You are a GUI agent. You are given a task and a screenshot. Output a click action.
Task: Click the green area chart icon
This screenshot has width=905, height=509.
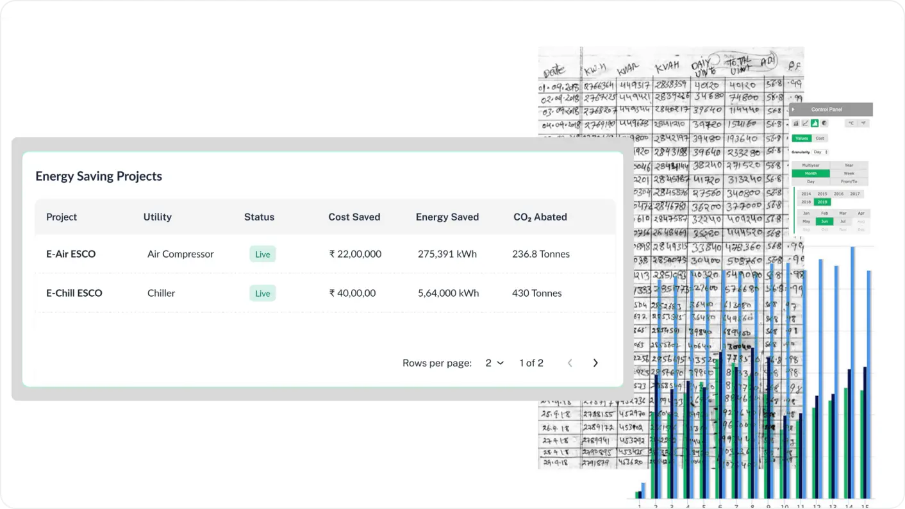point(815,123)
